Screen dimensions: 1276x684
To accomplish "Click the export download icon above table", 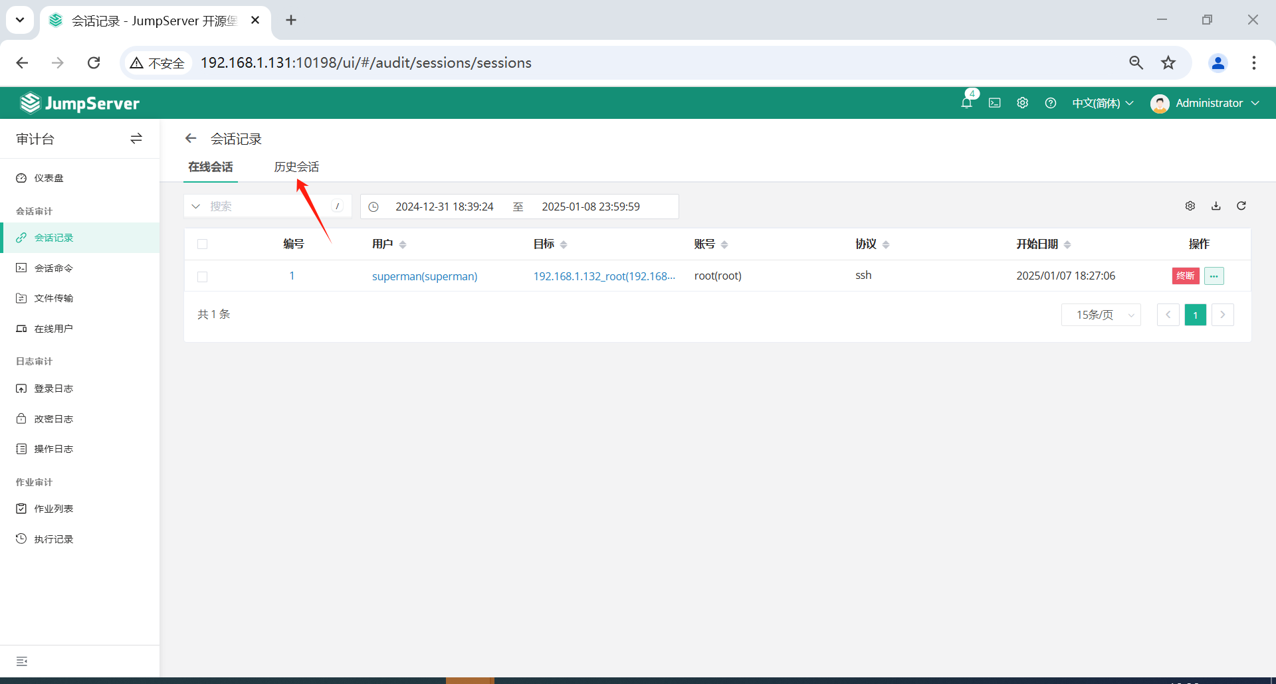I will (x=1216, y=206).
